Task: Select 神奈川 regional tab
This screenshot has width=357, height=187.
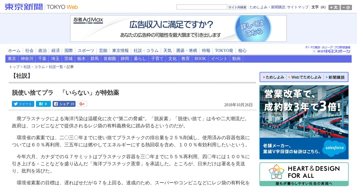Action: [x=27, y=59]
